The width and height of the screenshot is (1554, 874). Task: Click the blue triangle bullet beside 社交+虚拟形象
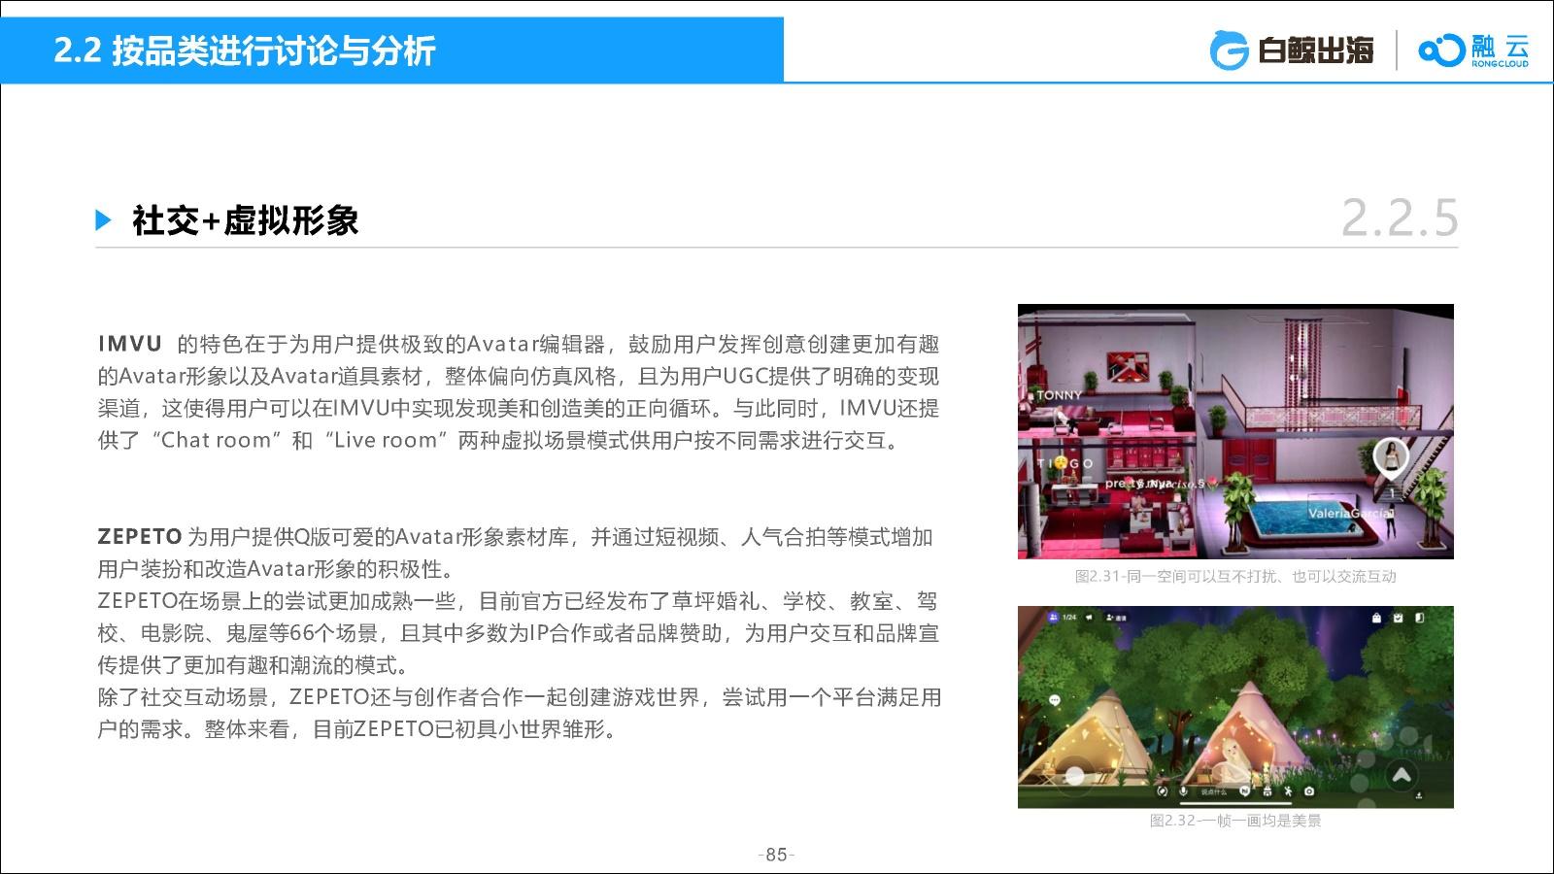[x=104, y=220]
